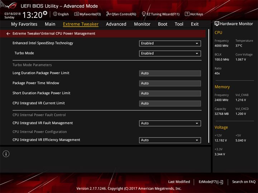
Task: Go to the Boot tab
Action: [x=163, y=24]
